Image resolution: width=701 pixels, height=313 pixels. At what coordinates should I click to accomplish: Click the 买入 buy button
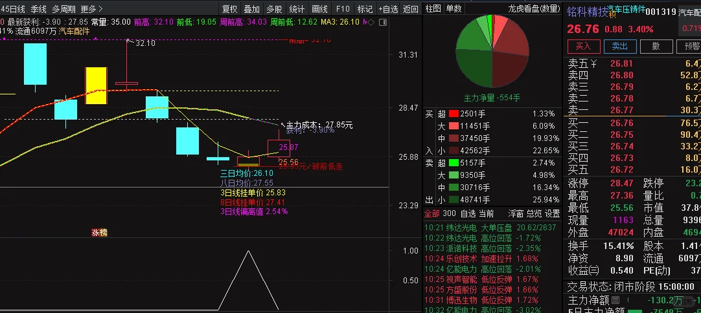(583, 46)
